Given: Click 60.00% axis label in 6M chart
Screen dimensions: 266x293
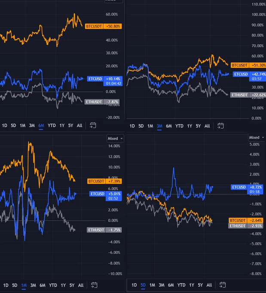Looking at the screenshot, I should [112, 14].
